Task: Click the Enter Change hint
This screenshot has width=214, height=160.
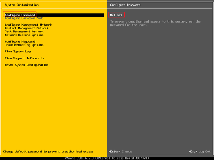Action: pos(120,151)
